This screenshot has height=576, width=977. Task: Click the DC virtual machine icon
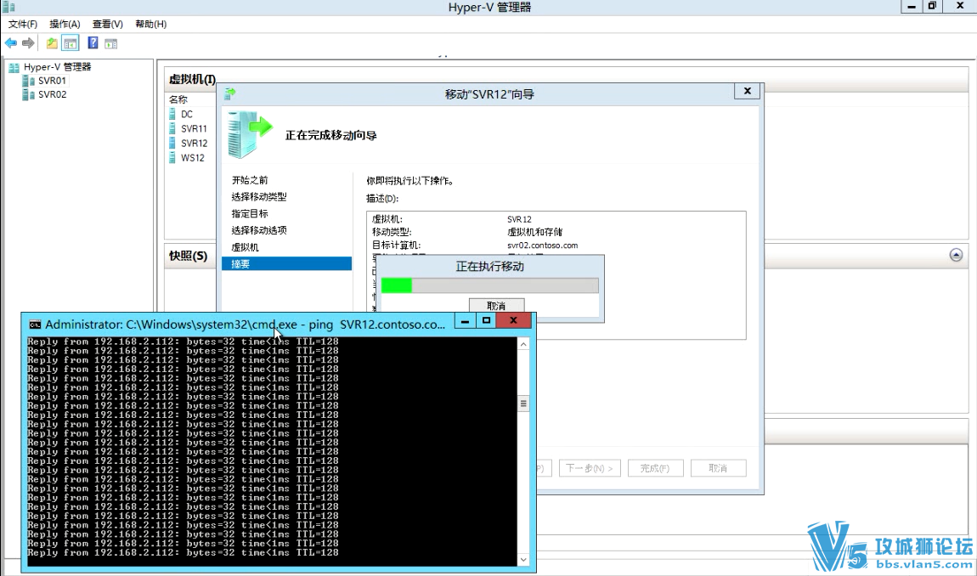click(x=172, y=114)
